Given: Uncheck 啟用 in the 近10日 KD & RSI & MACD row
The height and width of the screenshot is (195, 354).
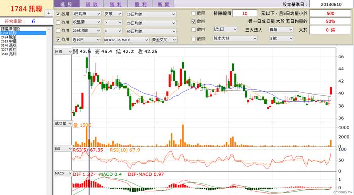Looking at the screenshot, I should pos(58,40).
